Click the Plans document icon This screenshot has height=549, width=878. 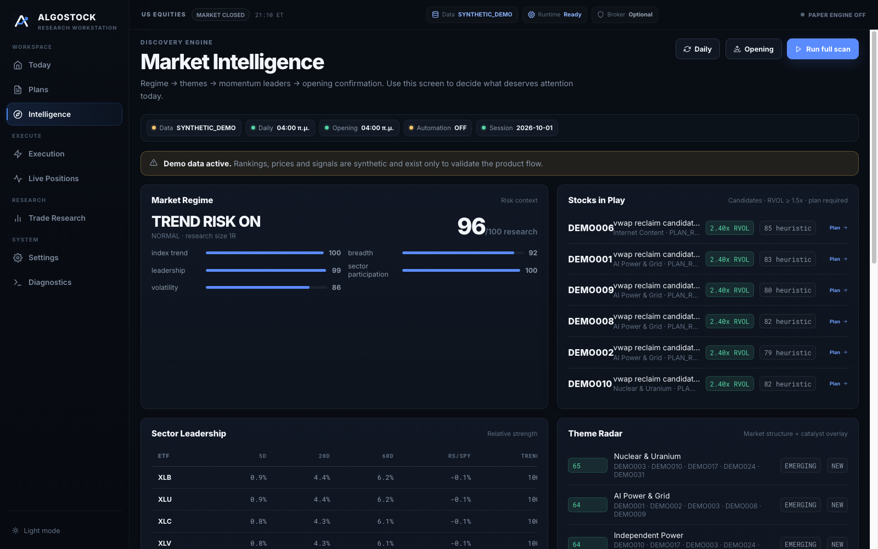[18, 89]
